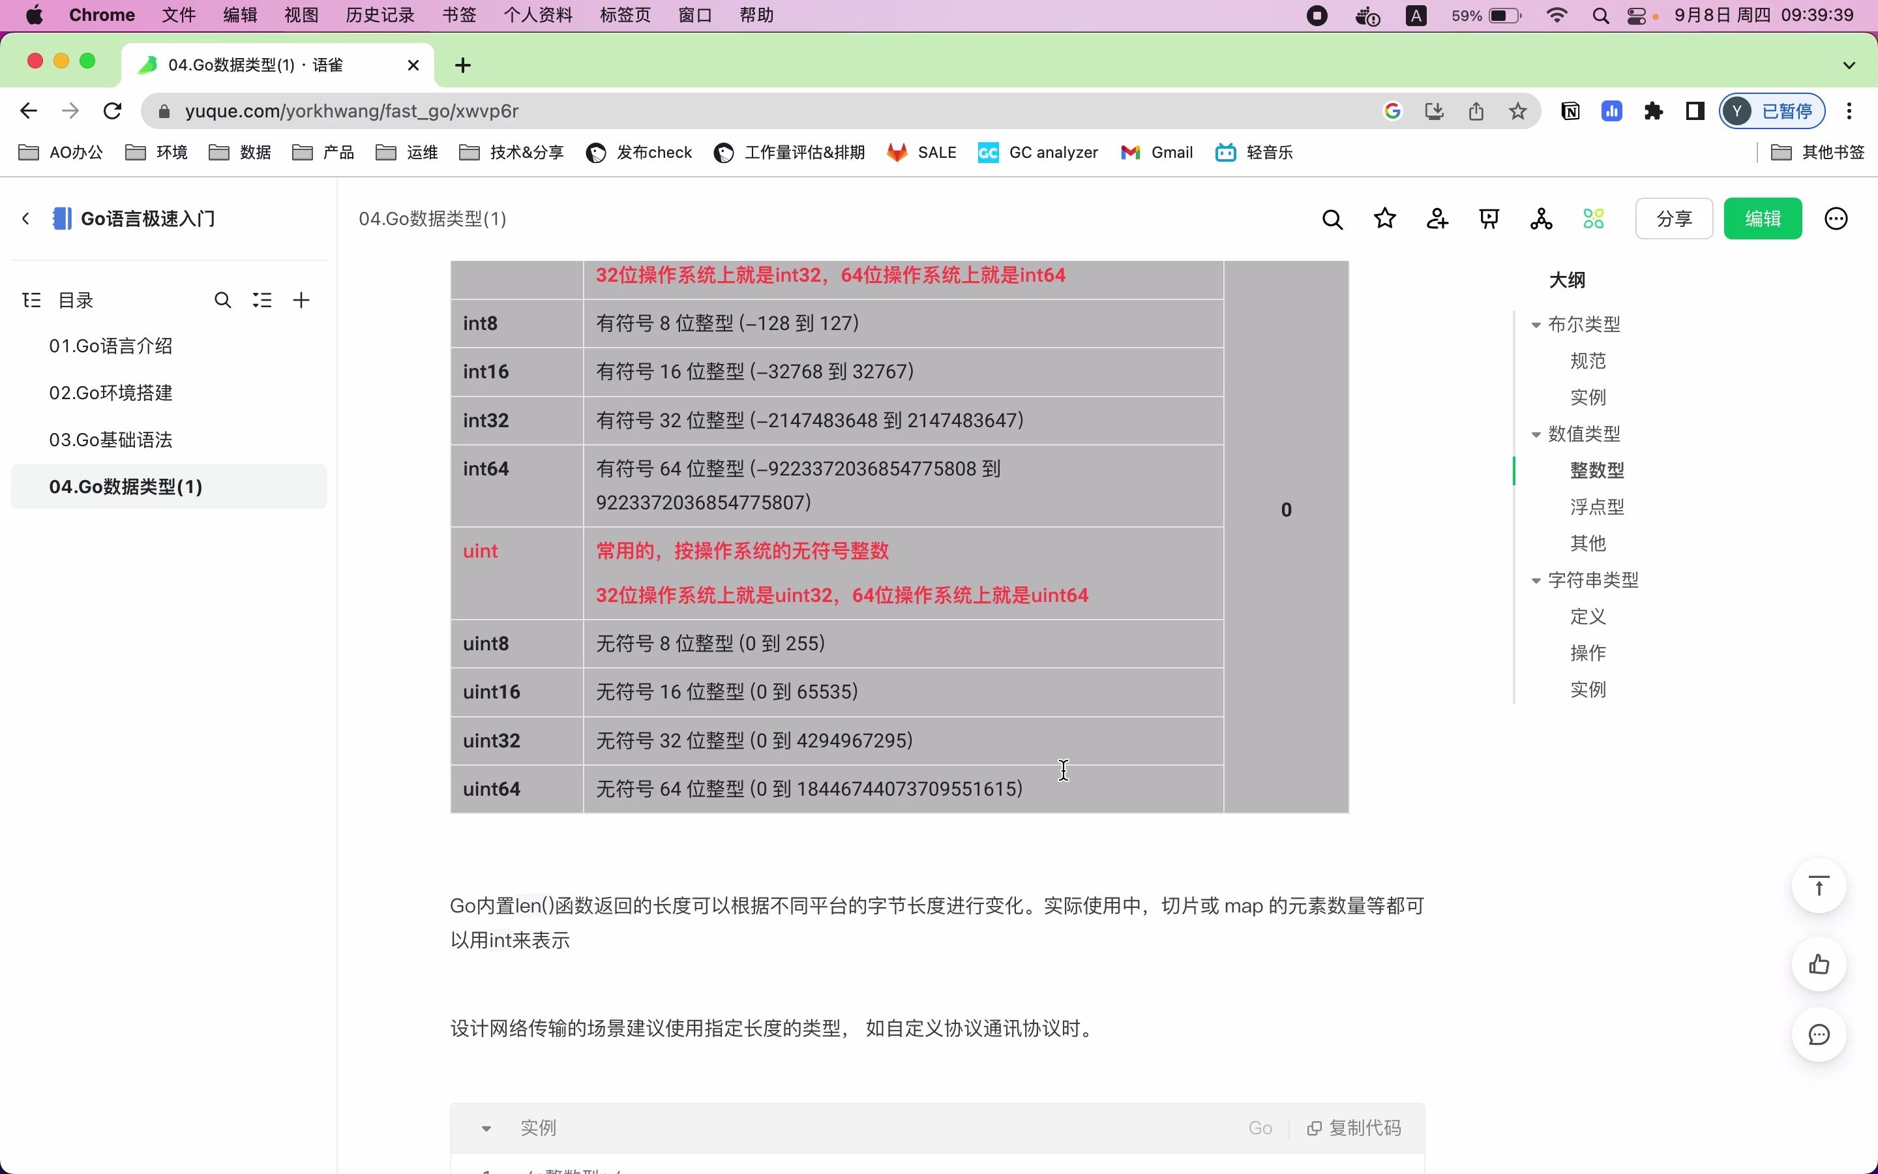Collapse the 数值类型 outline section

coord(1536,435)
